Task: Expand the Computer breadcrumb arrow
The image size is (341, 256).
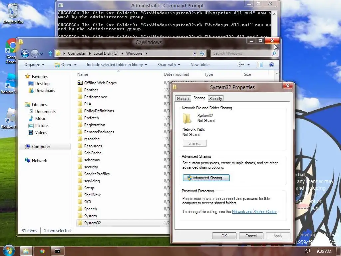Action: 90,53
